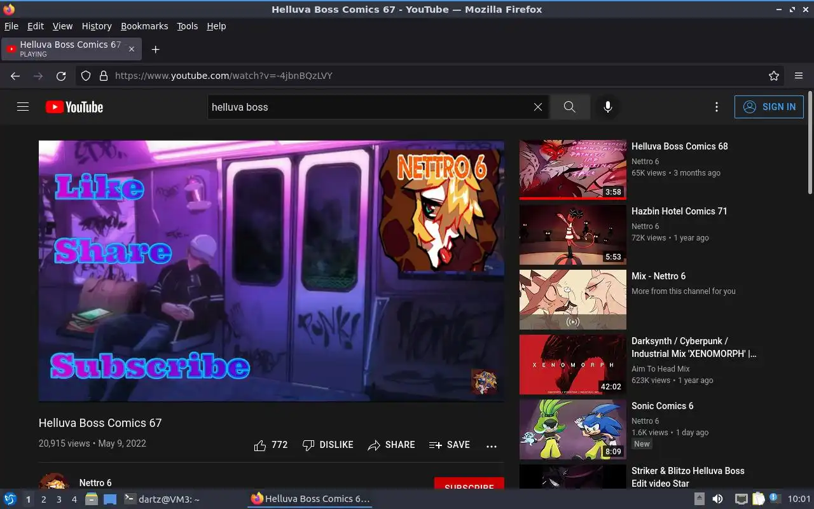Viewport: 814px width, 509px height.
Task: Open the Tools menu
Action: coord(188,26)
